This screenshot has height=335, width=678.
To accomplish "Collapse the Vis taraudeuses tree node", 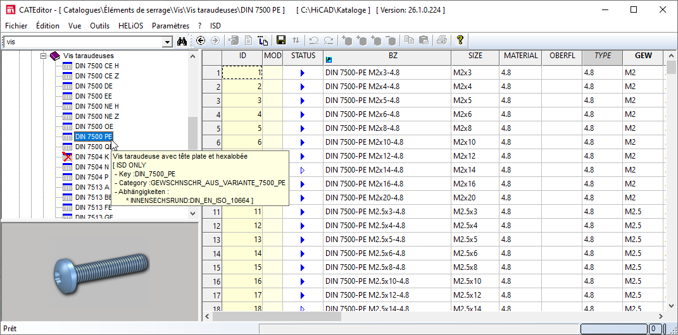I will click(x=44, y=56).
